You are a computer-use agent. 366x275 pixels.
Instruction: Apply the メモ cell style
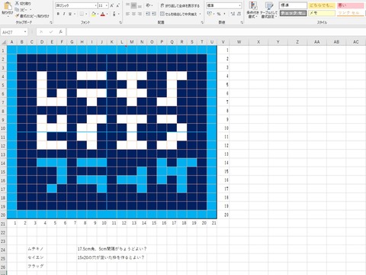322,13
